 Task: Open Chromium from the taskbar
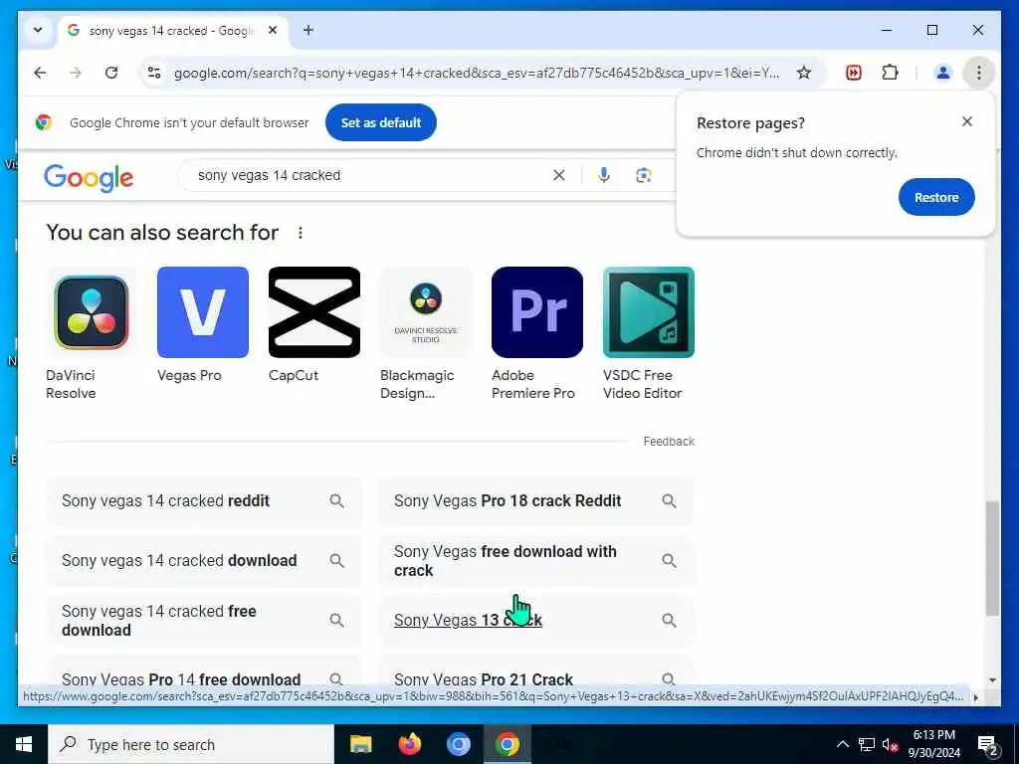coord(458,744)
